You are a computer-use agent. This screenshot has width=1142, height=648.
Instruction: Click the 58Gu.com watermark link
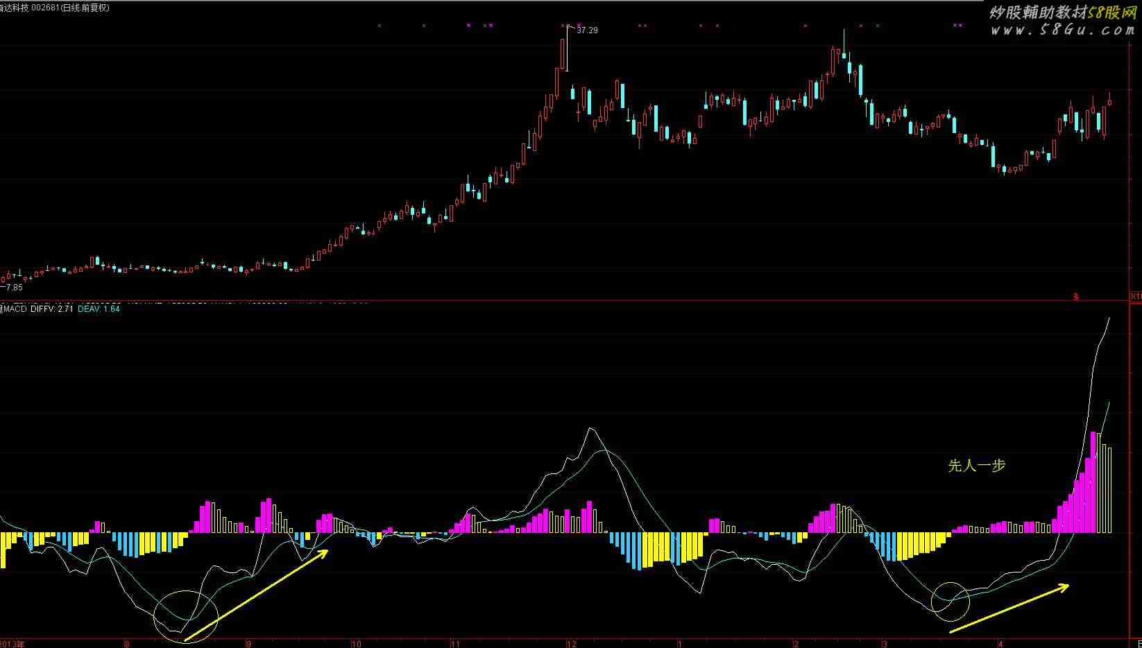[x=1062, y=30]
